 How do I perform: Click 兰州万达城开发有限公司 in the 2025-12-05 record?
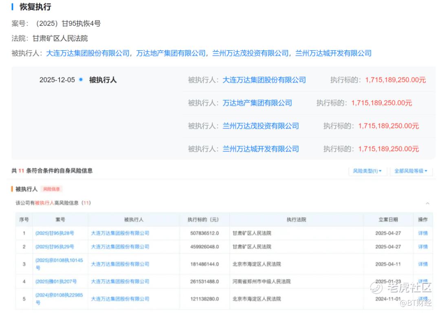tap(261, 149)
